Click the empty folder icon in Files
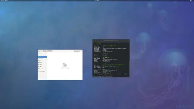This screenshot has height=109, width=194. pyautogui.click(x=65, y=65)
